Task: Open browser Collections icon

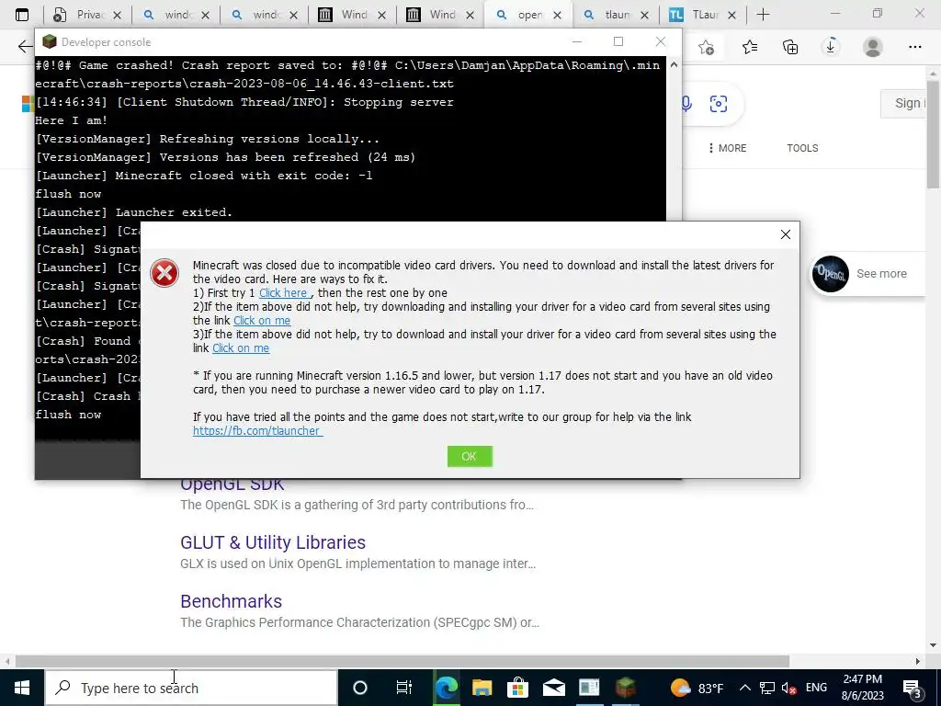Action: 790,47
